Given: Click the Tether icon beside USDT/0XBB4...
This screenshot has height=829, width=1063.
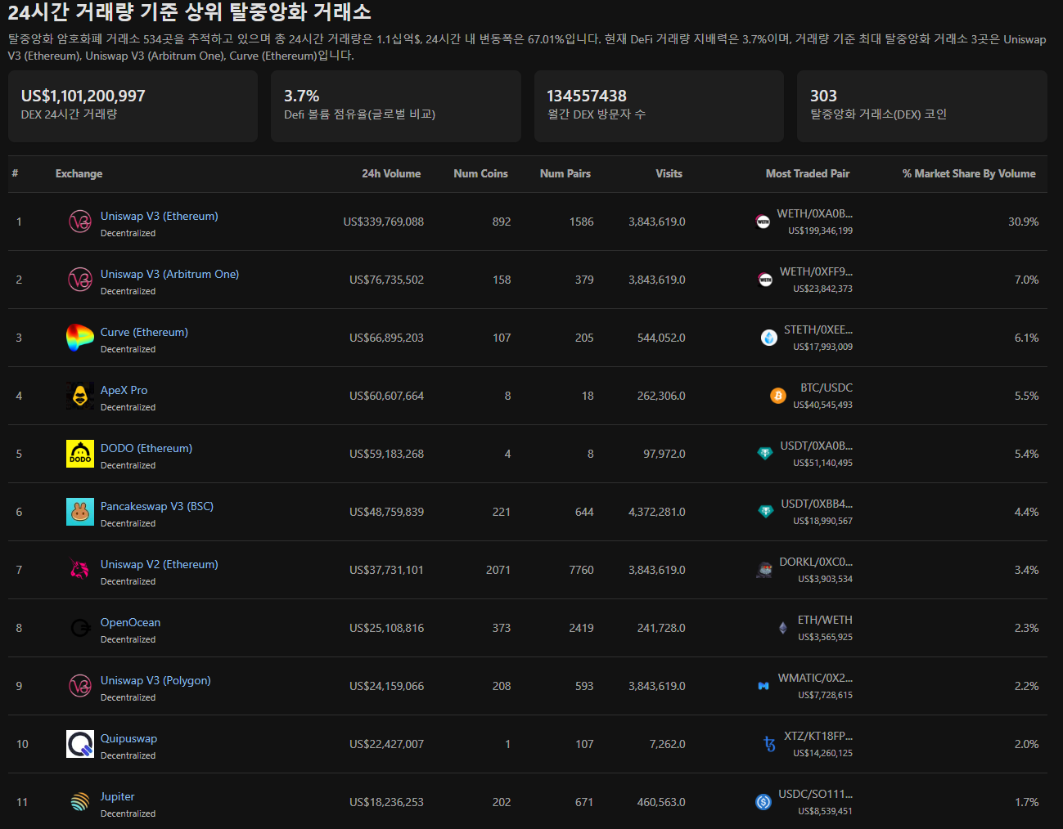Looking at the screenshot, I should 766,511.
